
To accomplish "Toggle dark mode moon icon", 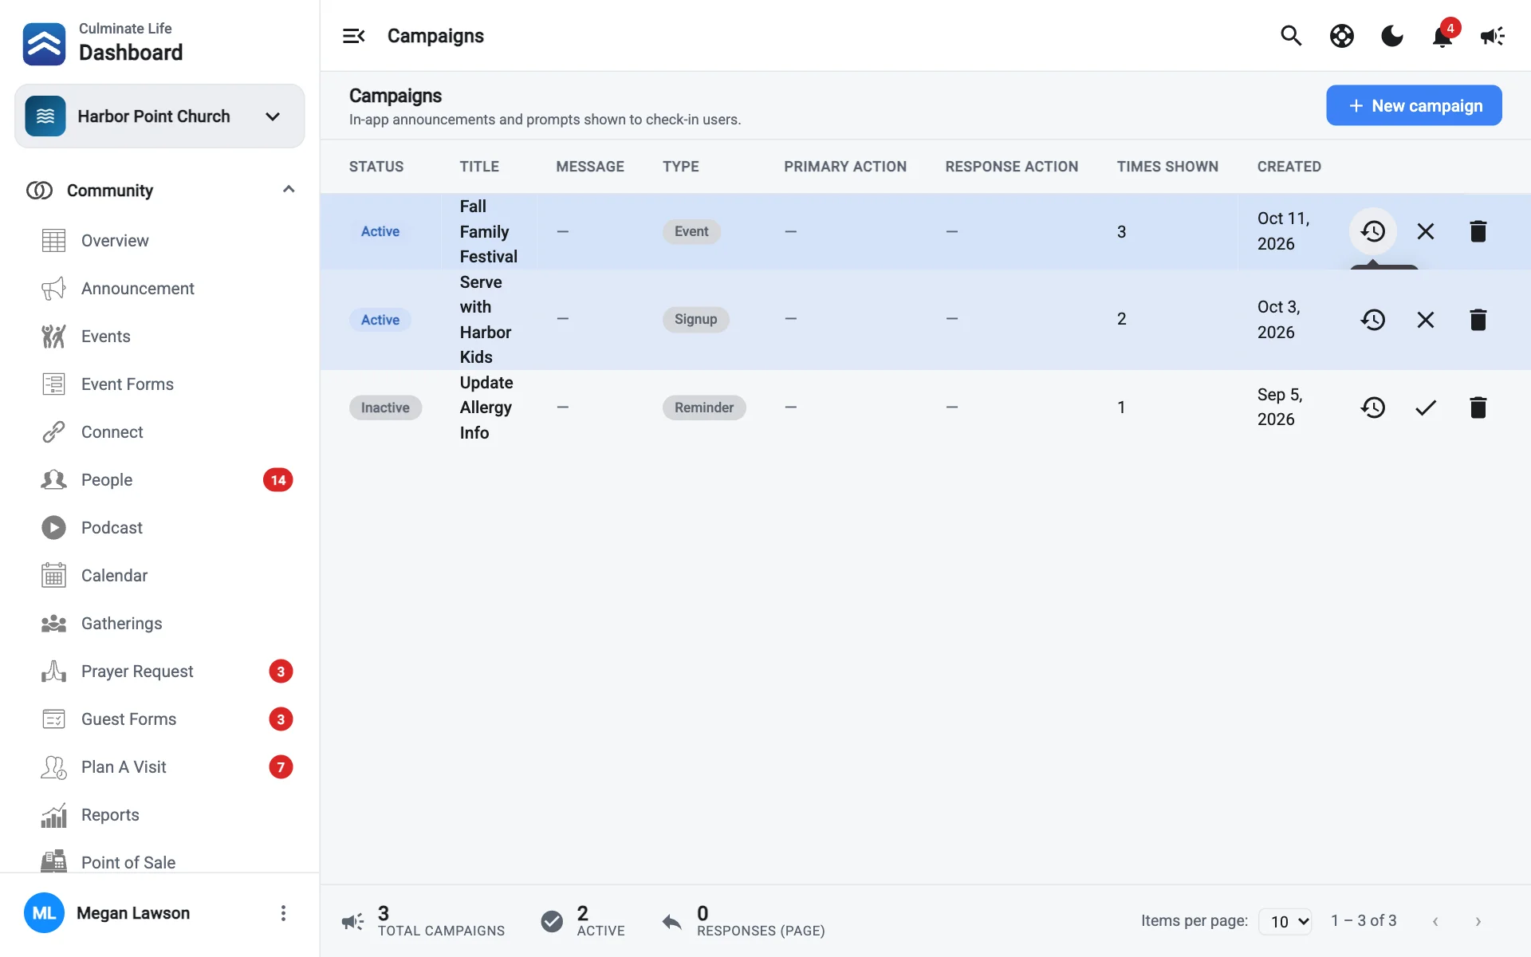I will coord(1392,36).
